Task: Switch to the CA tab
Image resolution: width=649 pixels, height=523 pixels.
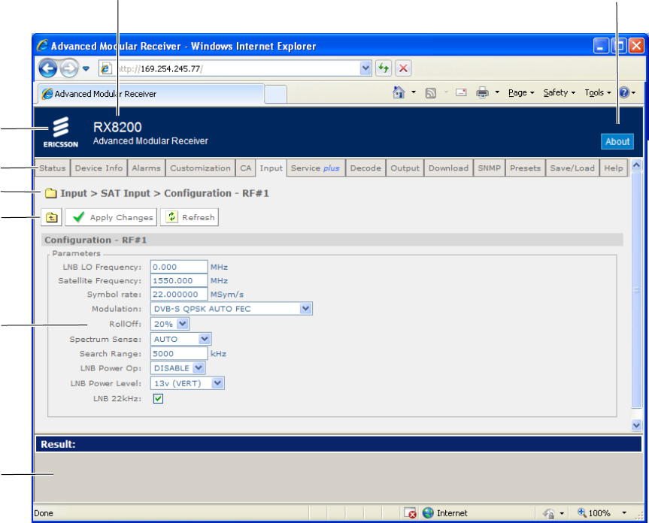Action: [x=245, y=168]
